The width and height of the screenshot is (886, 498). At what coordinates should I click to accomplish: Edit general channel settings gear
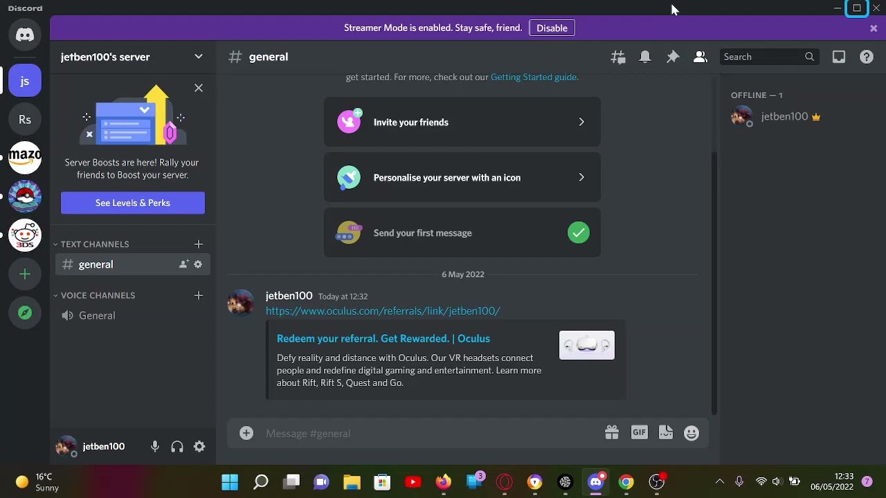[x=198, y=264]
